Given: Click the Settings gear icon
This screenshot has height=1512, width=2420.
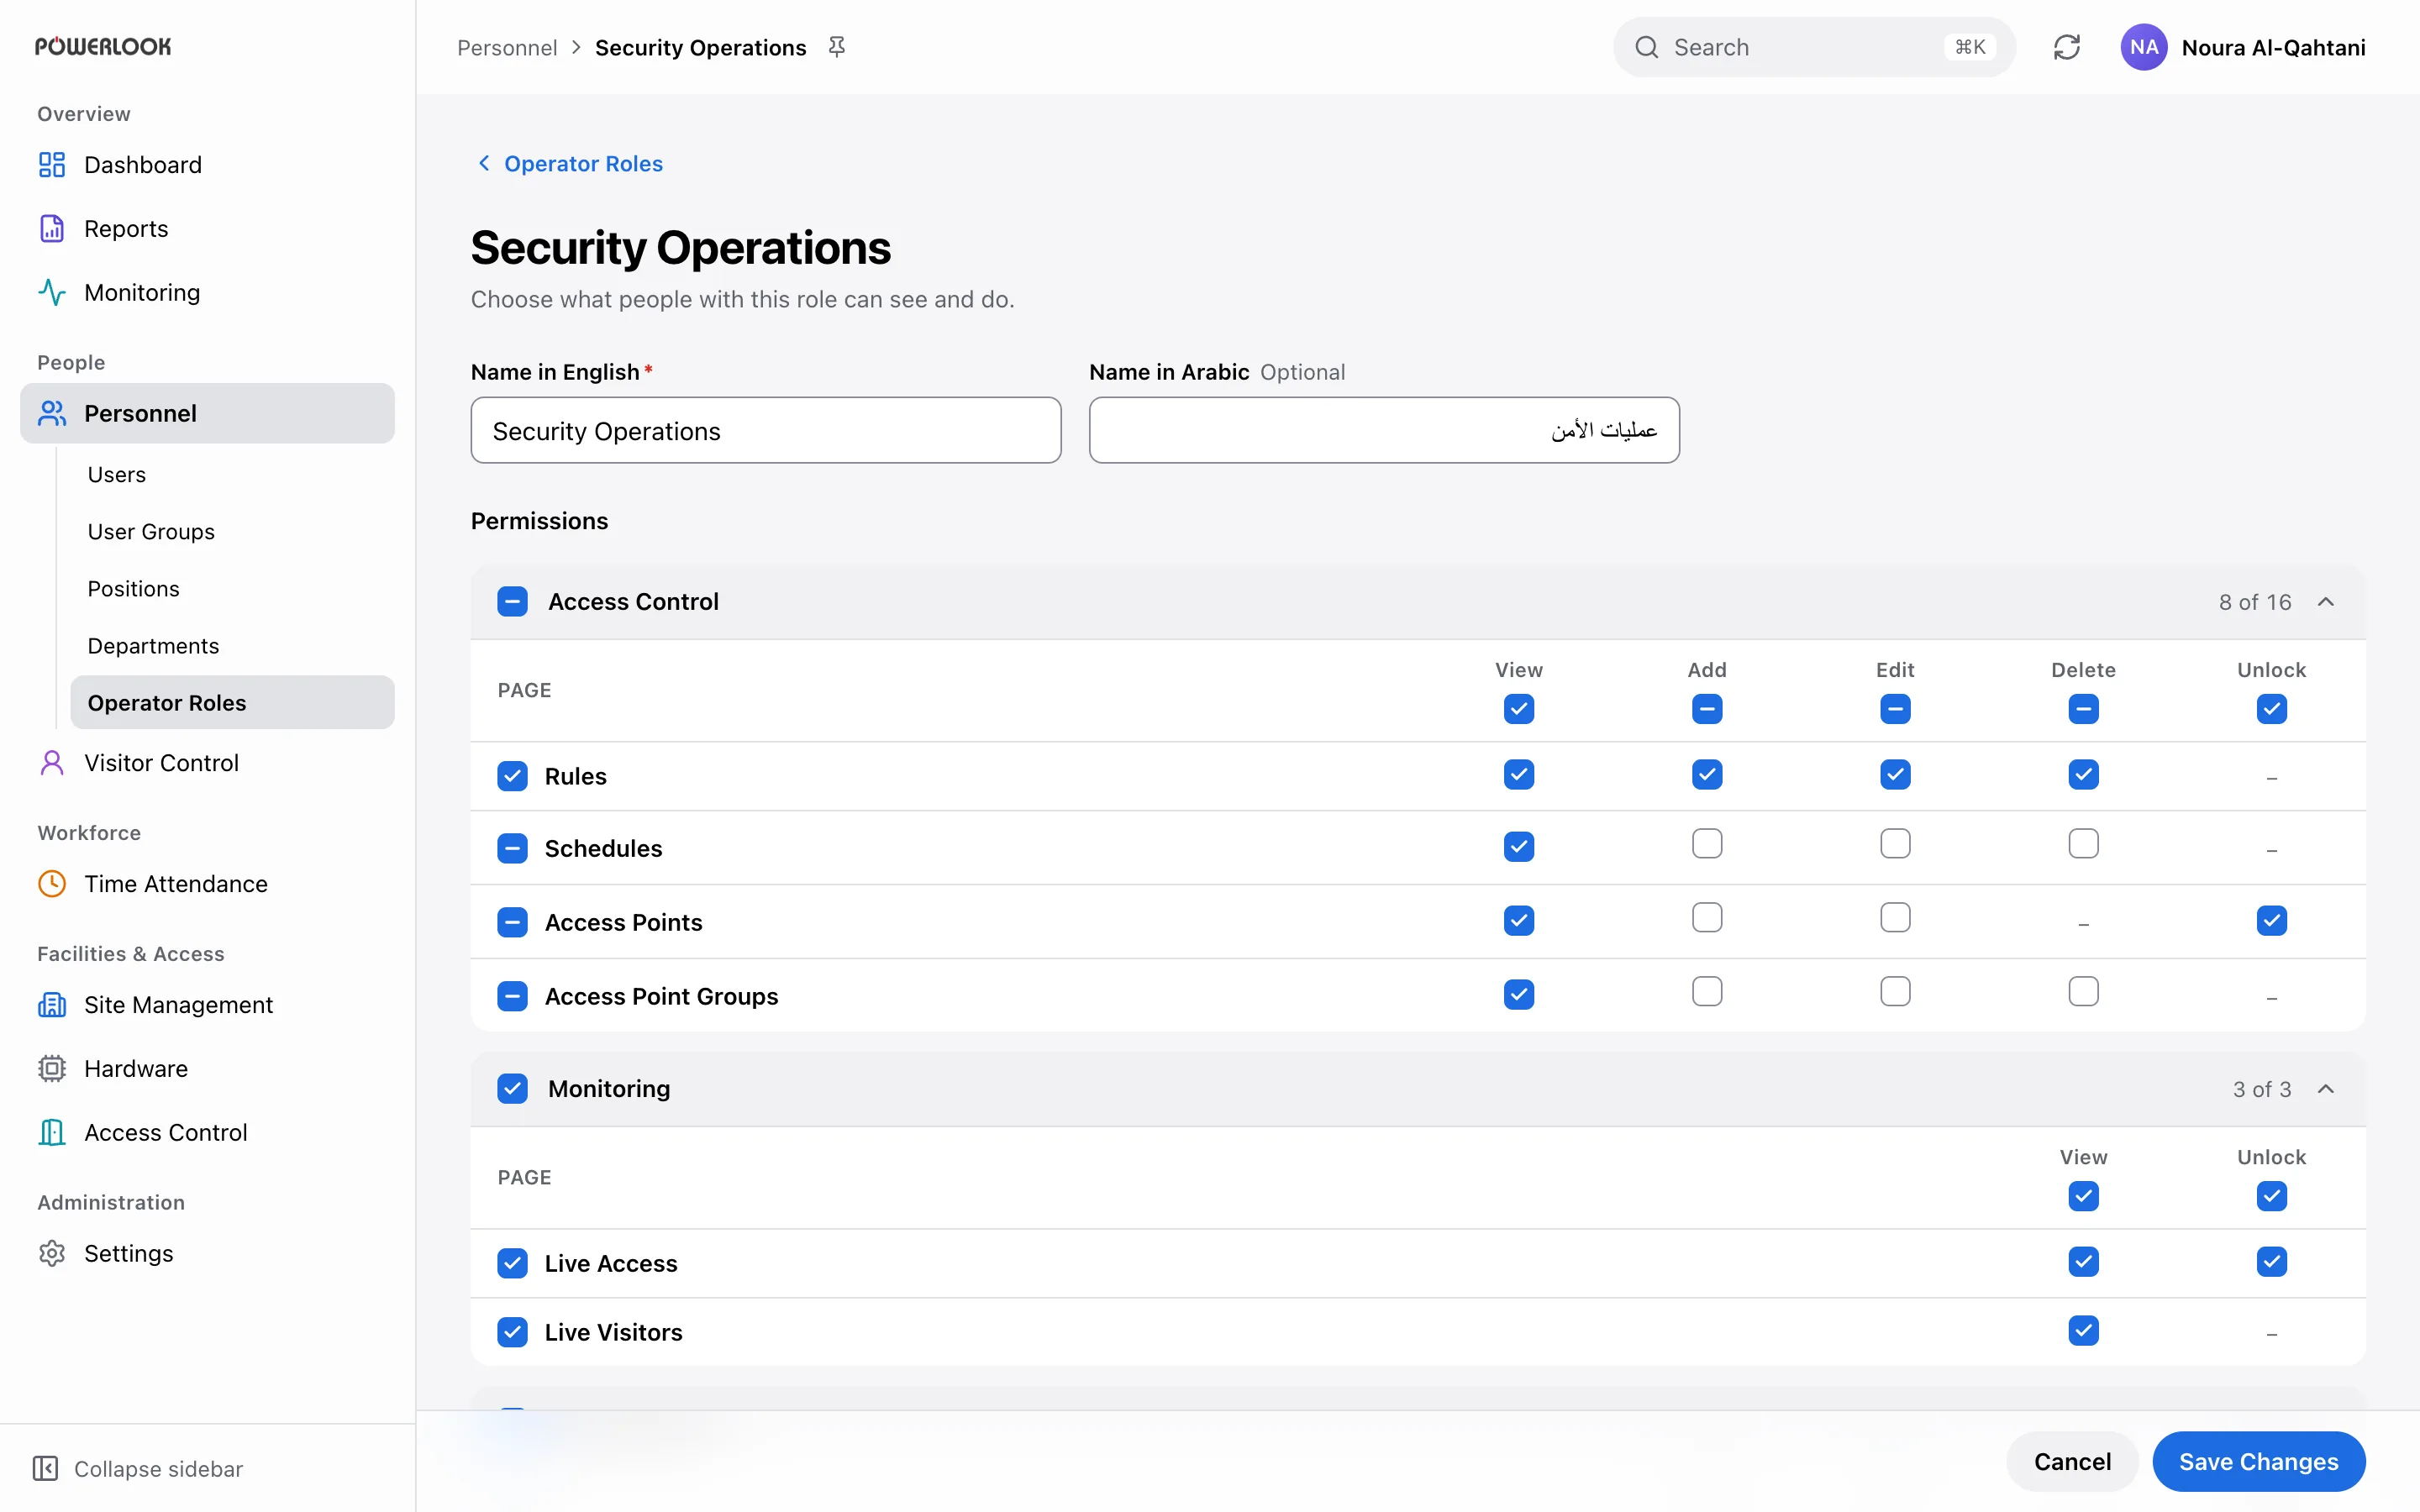Looking at the screenshot, I should [52, 1254].
